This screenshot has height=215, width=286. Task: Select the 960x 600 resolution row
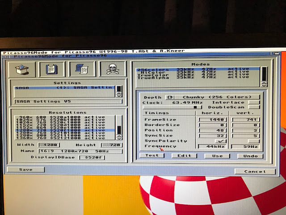(x=65, y=117)
